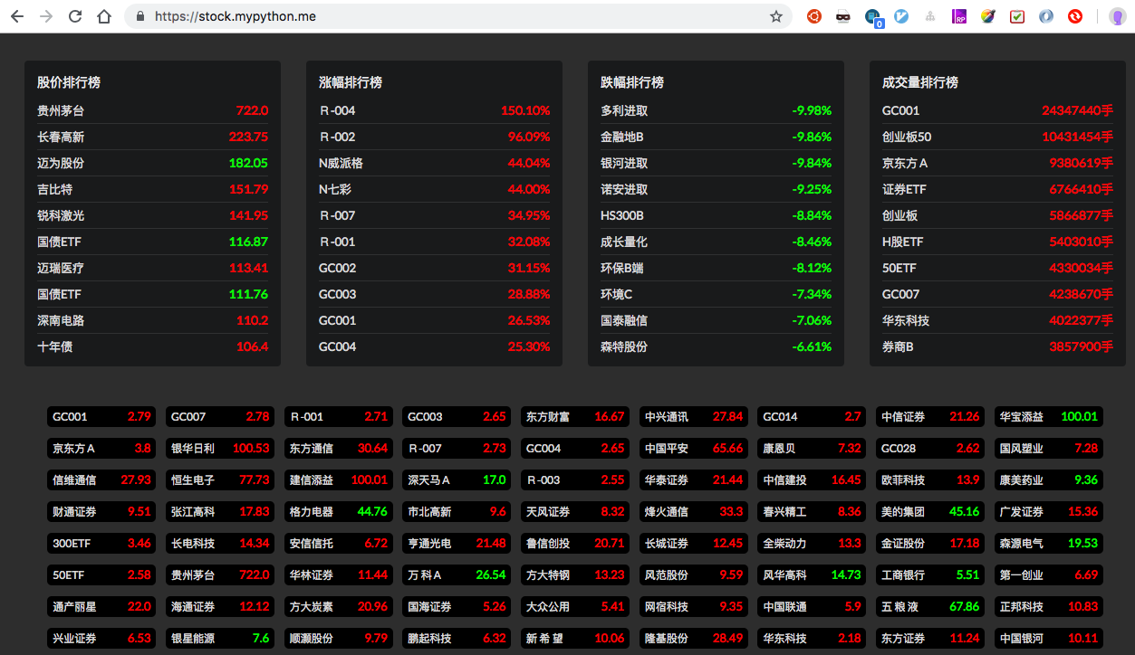1135x655 pixels.
Task: Open the Chrome profile avatar
Action: 1117,16
